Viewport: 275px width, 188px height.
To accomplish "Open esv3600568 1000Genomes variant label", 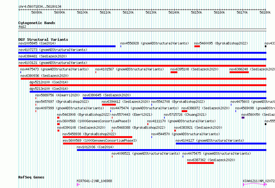I will tap(94, 121).
